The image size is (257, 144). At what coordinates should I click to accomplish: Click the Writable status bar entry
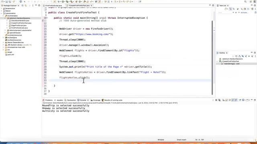click(161, 140)
